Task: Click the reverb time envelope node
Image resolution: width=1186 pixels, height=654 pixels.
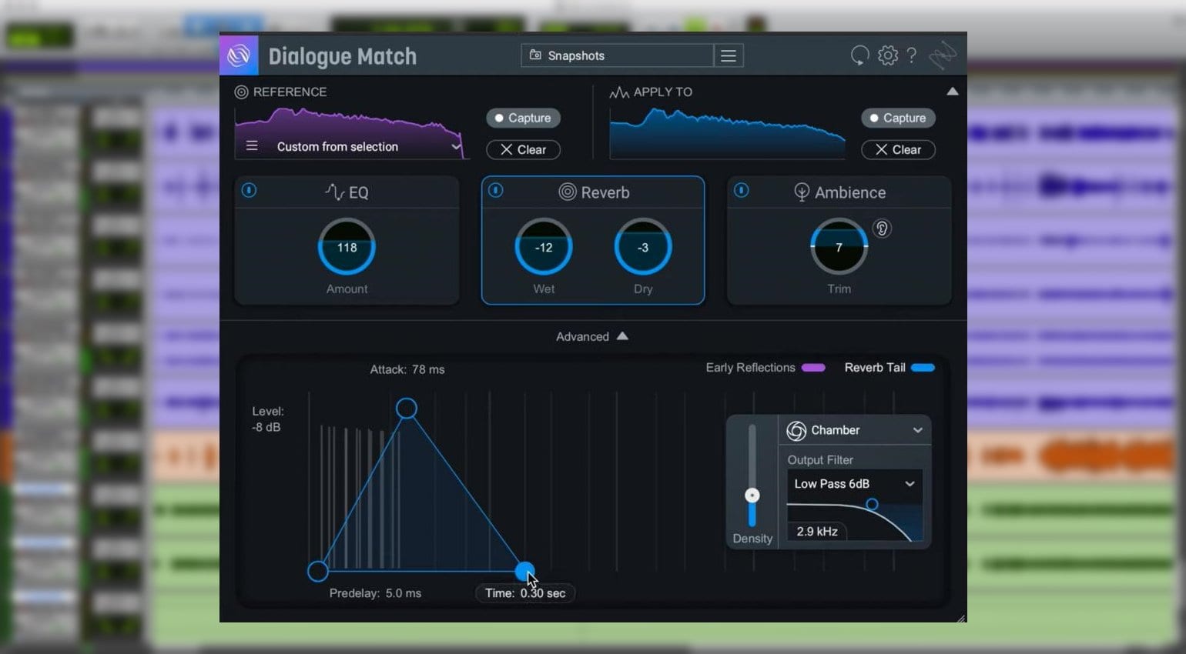Action: tap(524, 571)
